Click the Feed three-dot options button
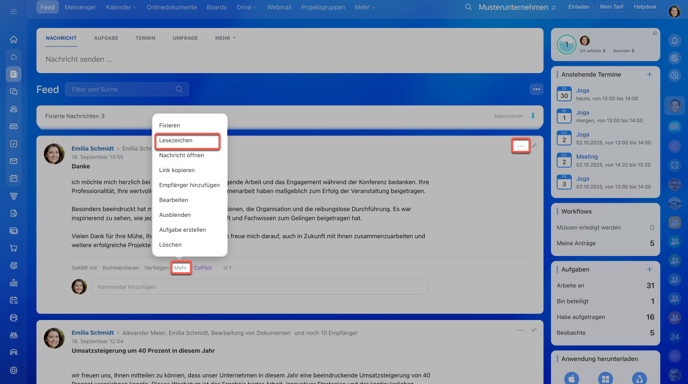The width and height of the screenshot is (688, 384). coord(536,89)
